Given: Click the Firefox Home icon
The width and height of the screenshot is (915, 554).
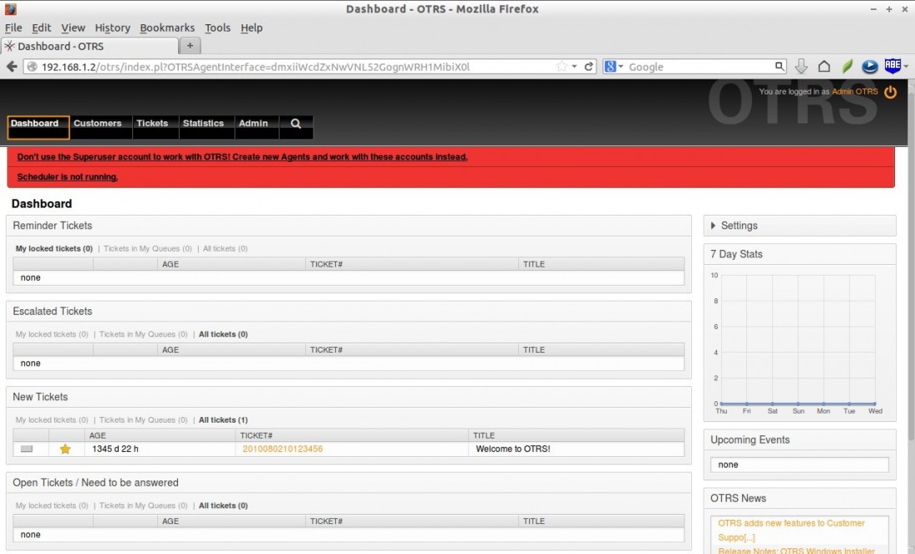Looking at the screenshot, I should (x=824, y=66).
